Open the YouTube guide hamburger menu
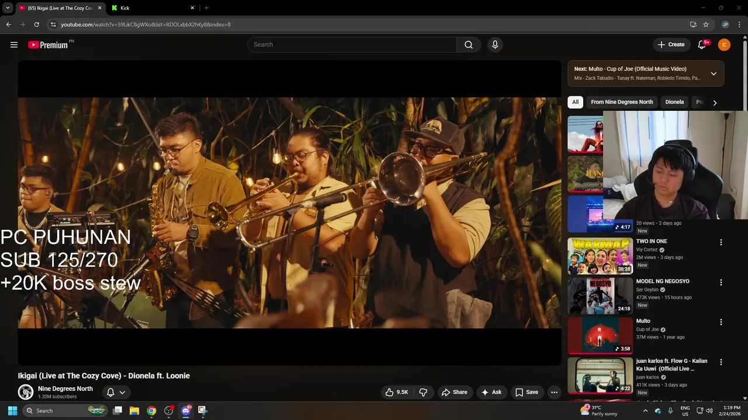This screenshot has height=420, width=748. click(x=14, y=44)
